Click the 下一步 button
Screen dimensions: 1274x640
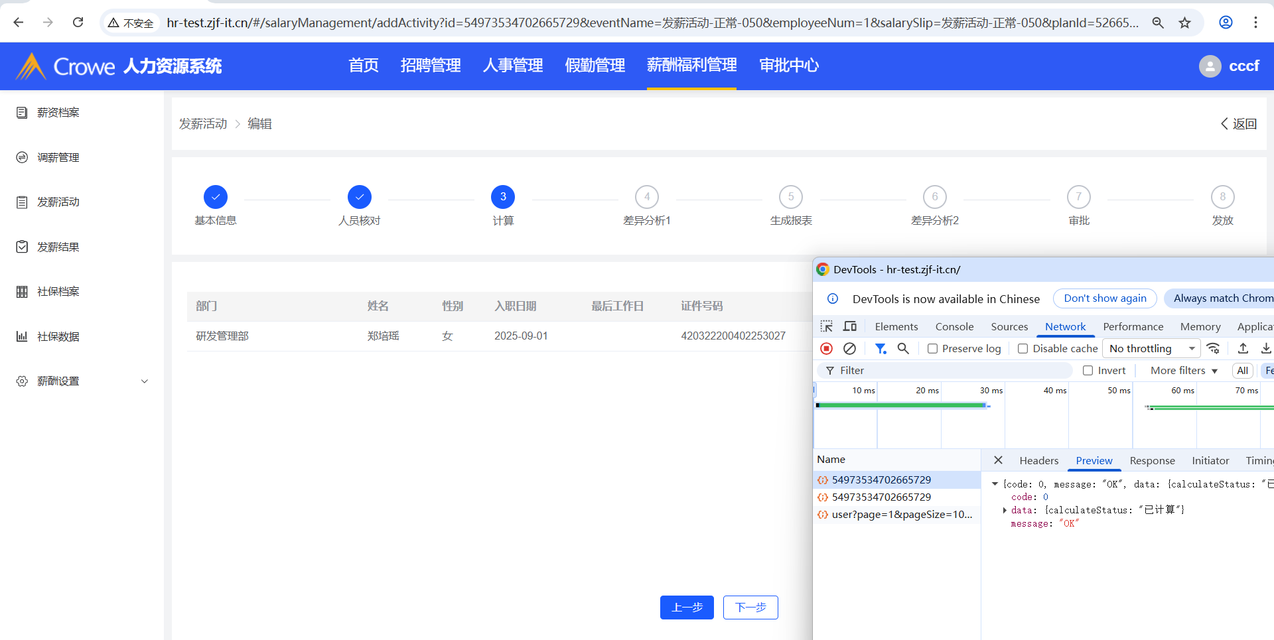tap(750, 608)
